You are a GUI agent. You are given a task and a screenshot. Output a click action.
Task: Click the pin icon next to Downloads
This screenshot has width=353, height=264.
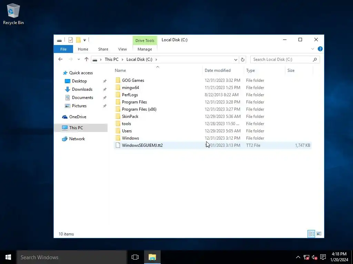105,89
